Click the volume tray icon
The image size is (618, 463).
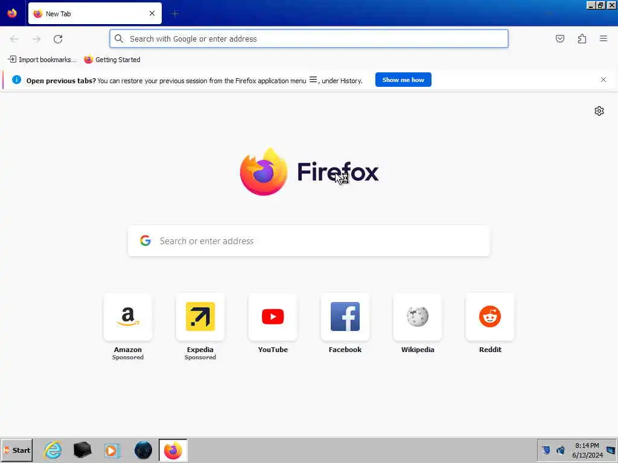click(x=561, y=450)
